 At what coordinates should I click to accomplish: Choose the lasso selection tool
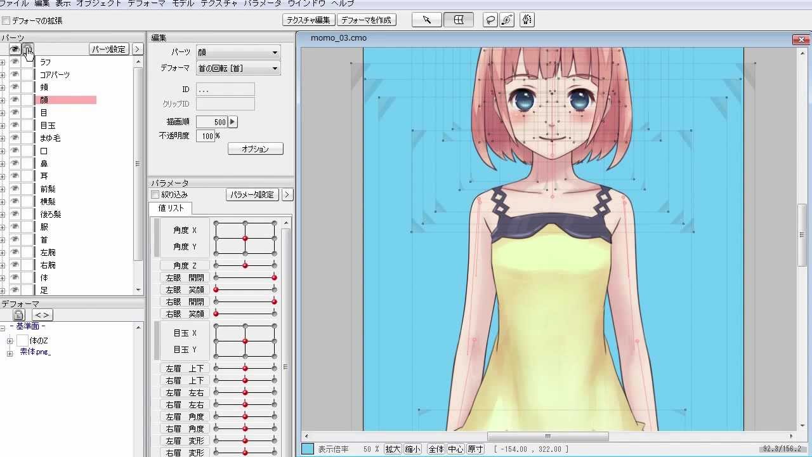click(490, 20)
